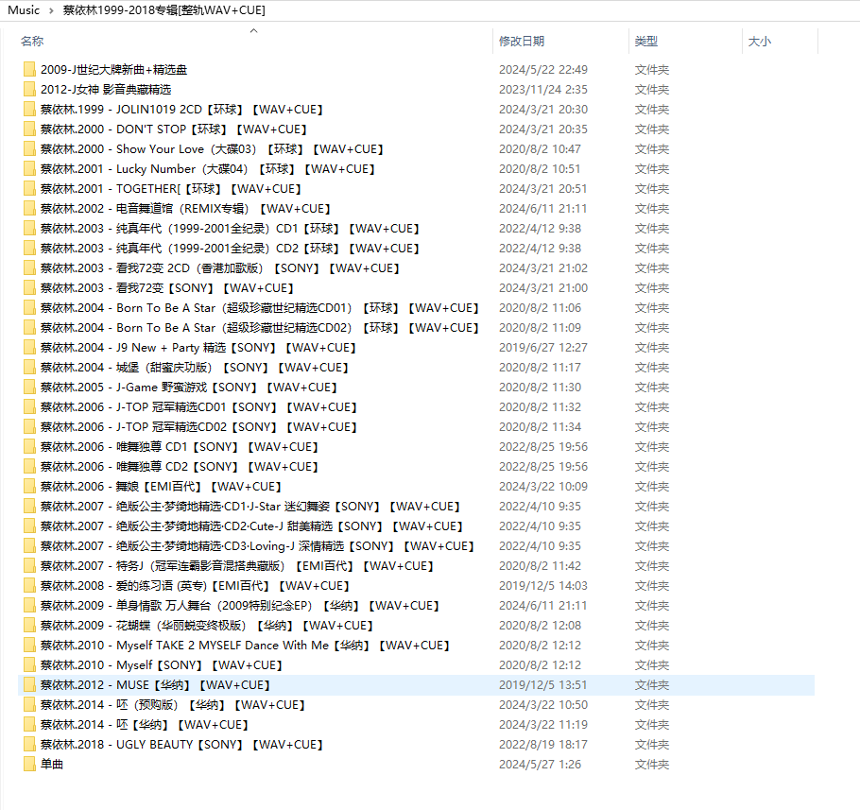Select the 呸 (预购版) folder name
This screenshot has width=860, height=810.
tap(173, 705)
